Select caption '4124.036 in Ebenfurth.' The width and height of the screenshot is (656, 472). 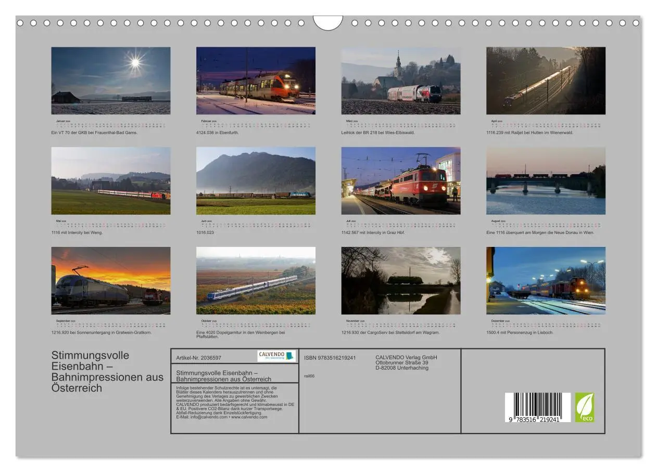tap(218, 133)
